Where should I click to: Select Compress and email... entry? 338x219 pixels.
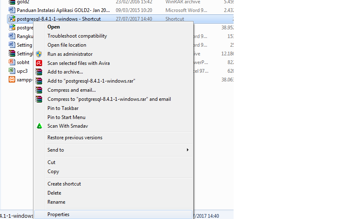tap(113, 90)
